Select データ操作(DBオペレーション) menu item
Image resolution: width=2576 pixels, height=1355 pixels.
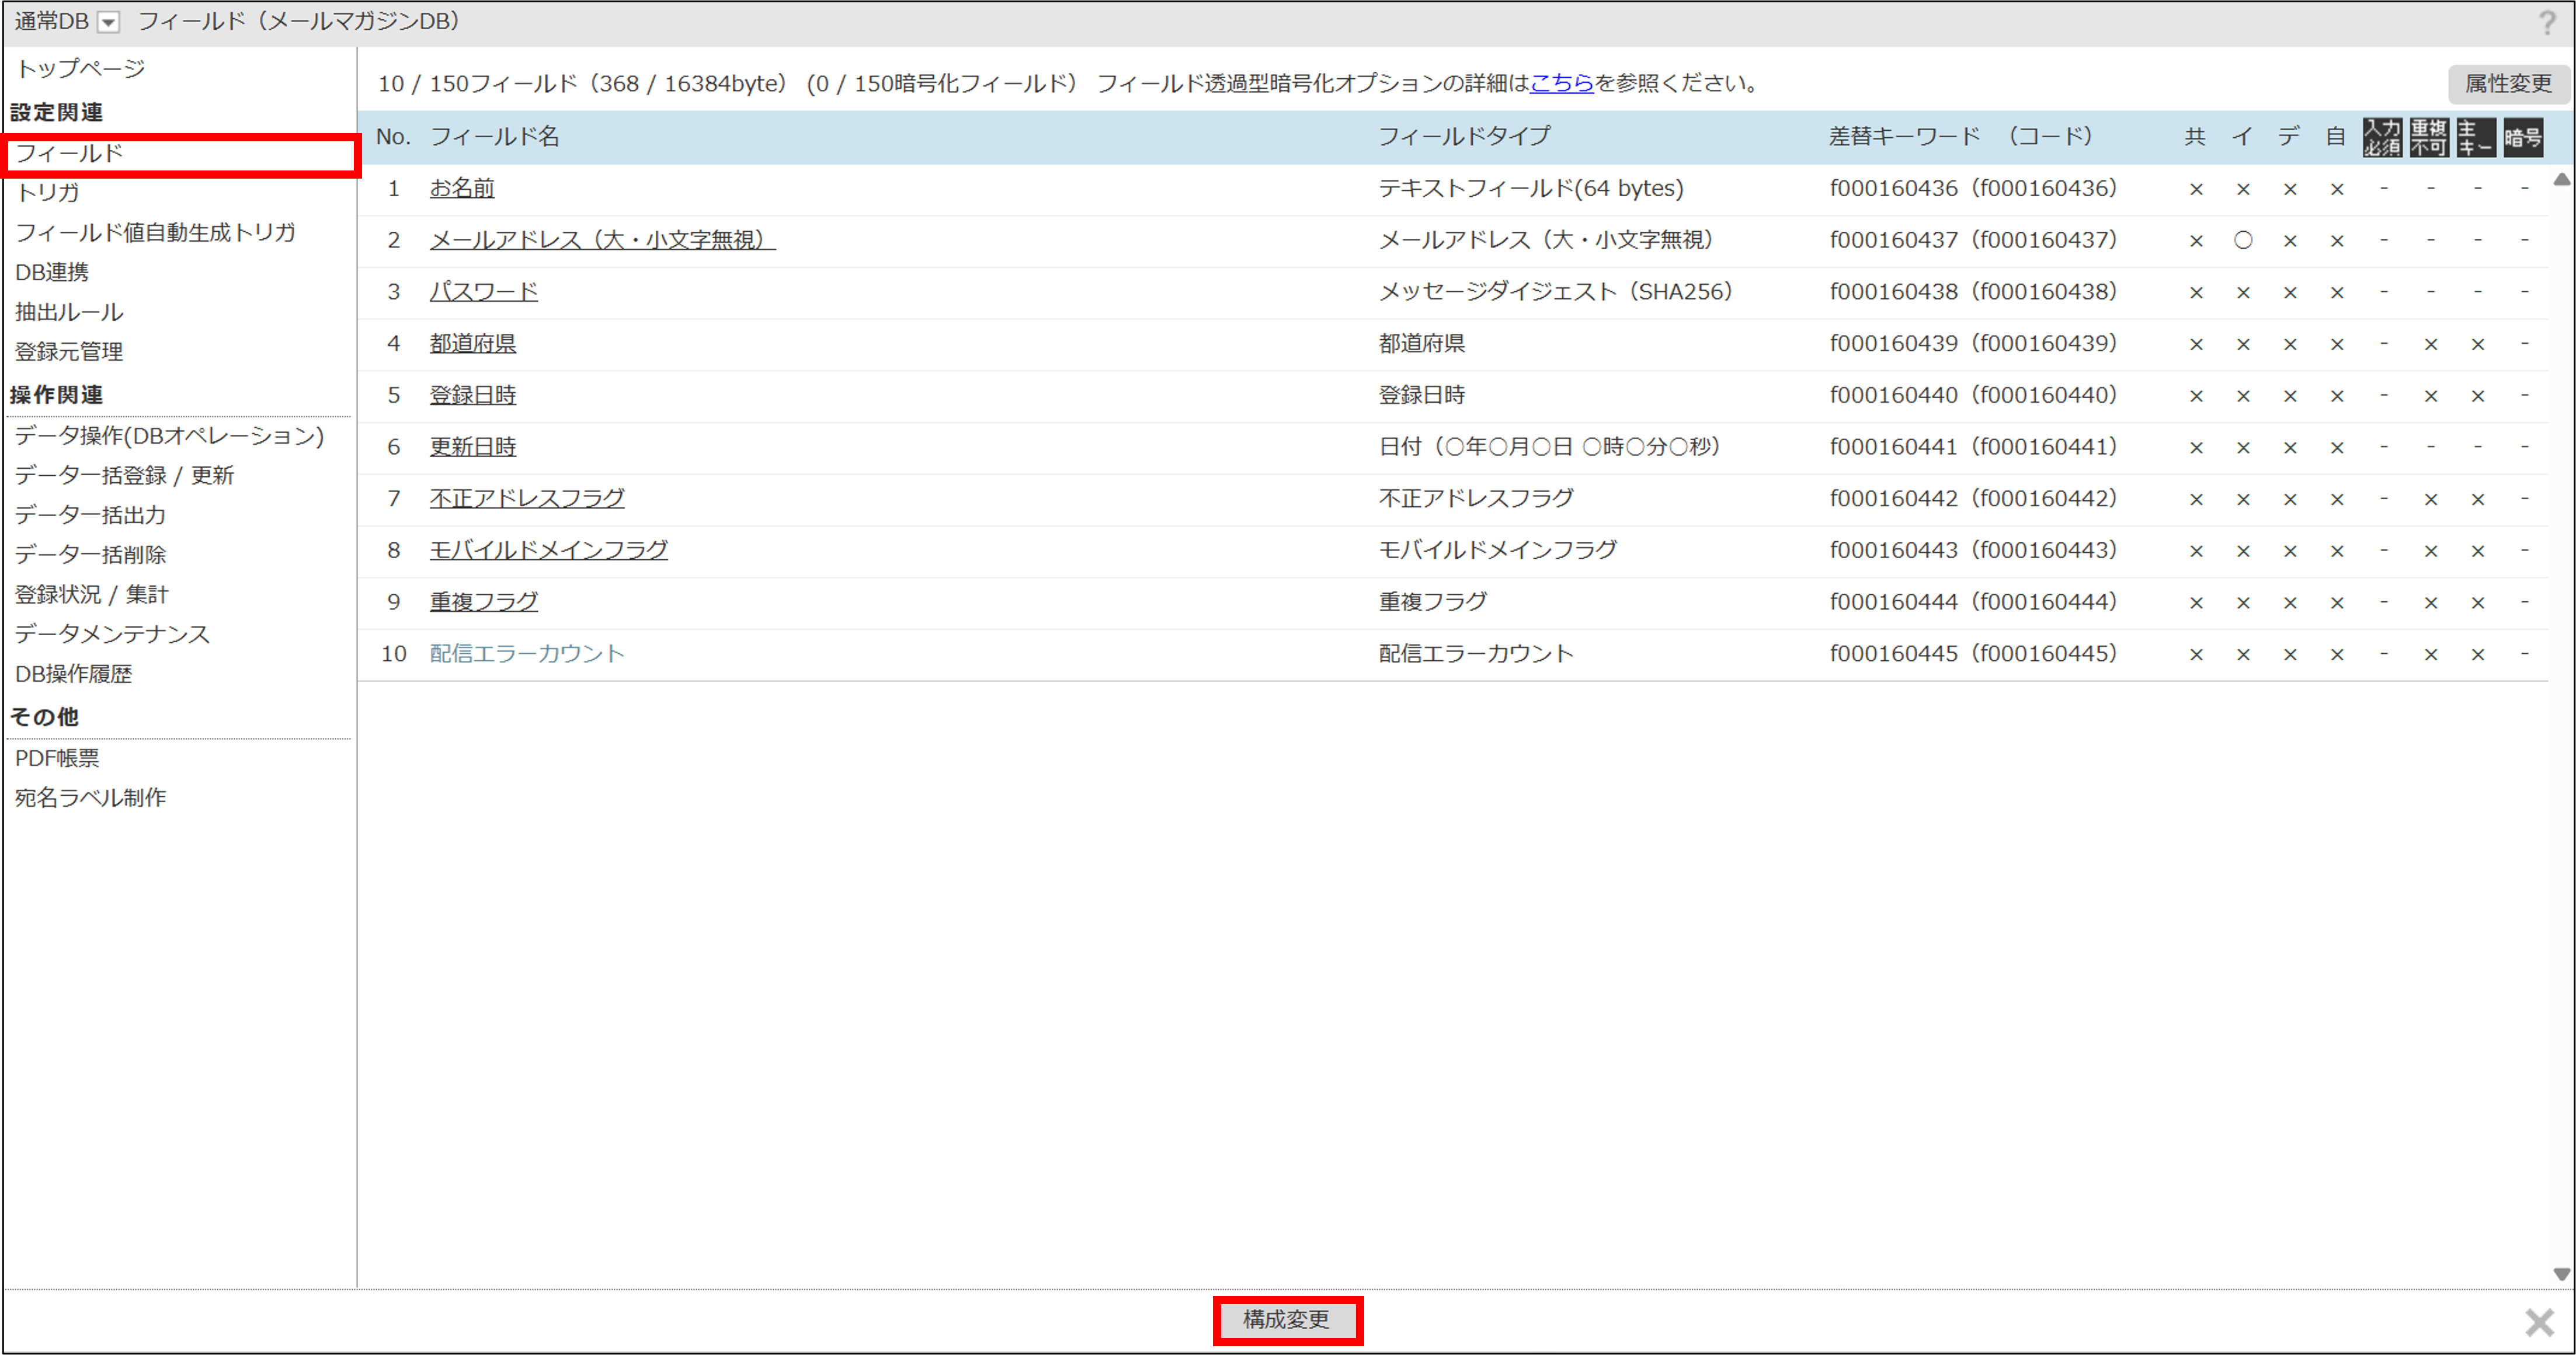coord(170,436)
